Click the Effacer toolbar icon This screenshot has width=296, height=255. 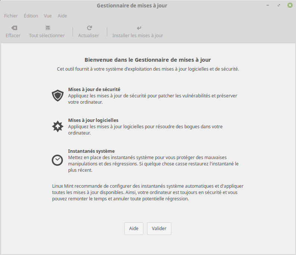[x=13, y=28]
